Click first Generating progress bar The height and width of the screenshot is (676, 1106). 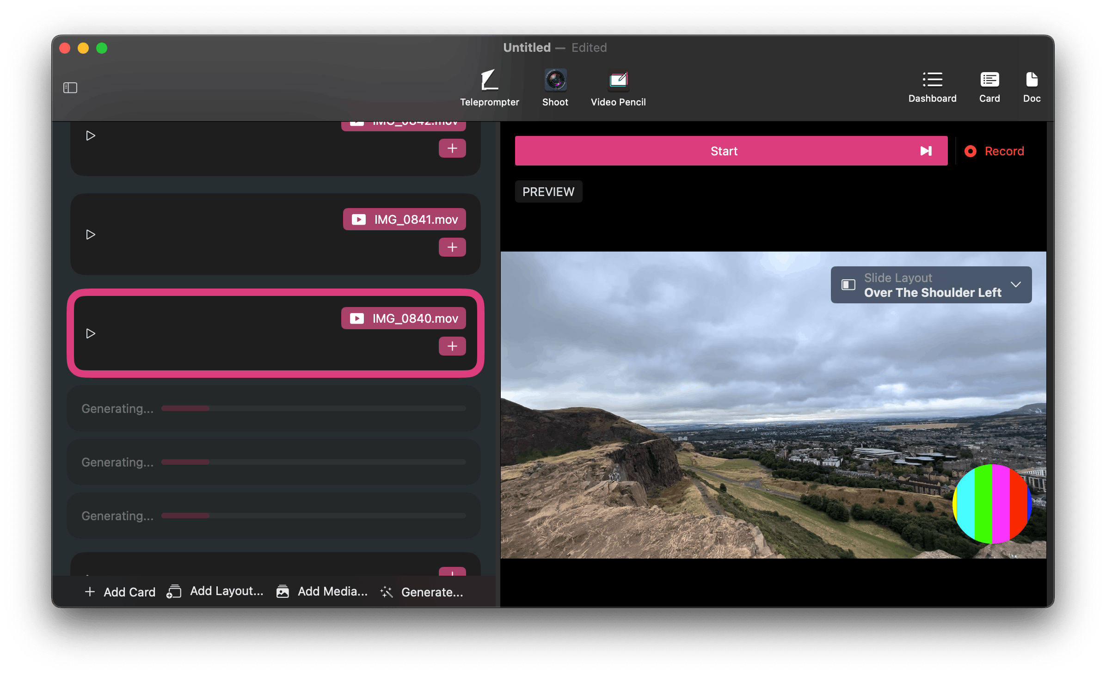pos(313,408)
